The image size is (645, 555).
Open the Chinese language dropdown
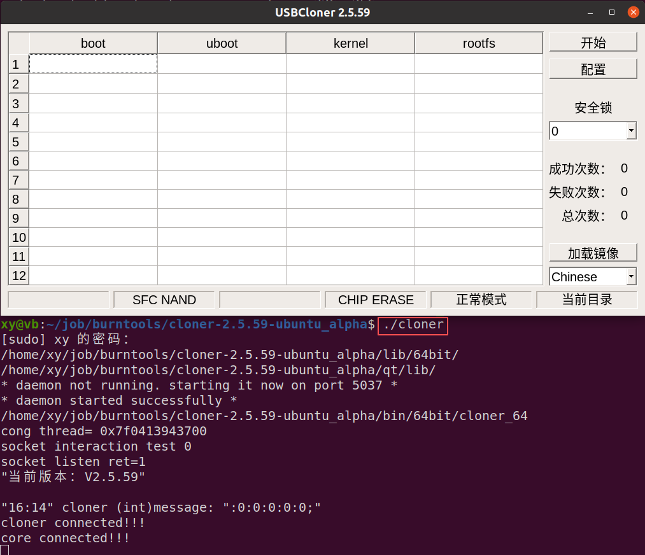pos(593,277)
